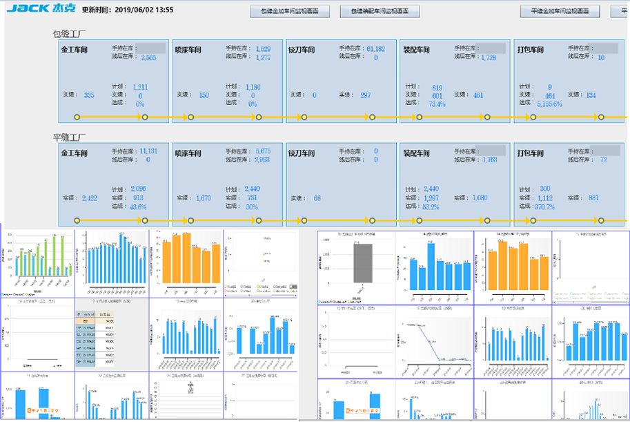
Task: Click first flow node under 平缝 金工车间
Action: (77, 220)
